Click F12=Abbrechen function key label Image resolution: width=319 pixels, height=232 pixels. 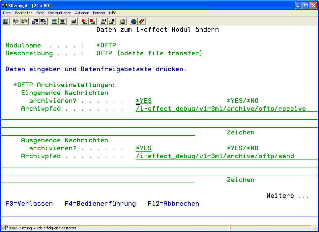click(173, 204)
